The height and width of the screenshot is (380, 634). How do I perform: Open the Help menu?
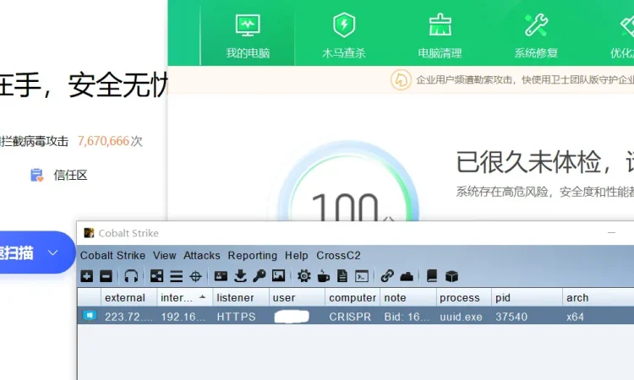297,256
